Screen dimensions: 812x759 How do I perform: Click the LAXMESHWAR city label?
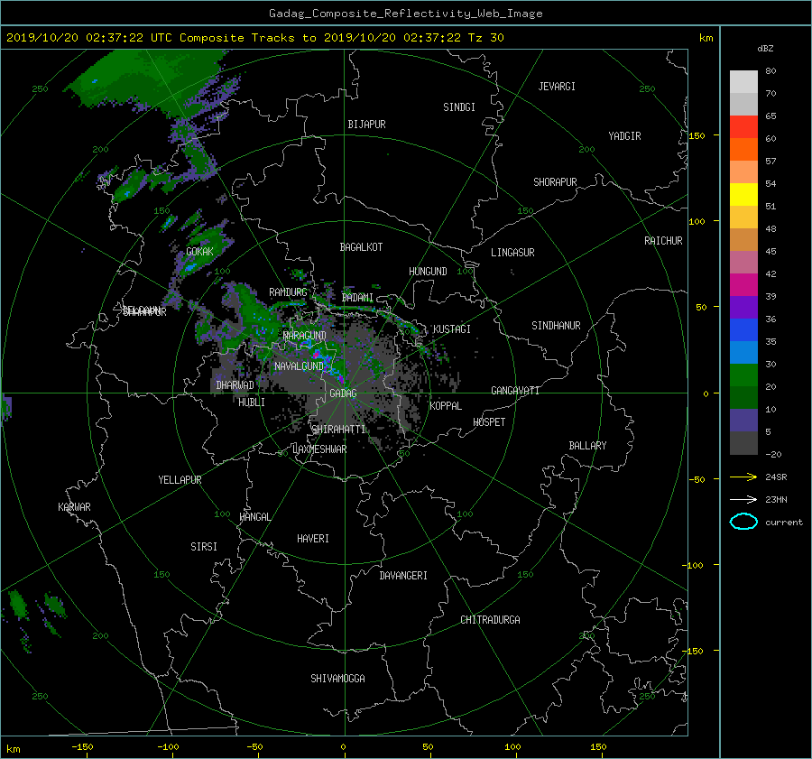319,449
